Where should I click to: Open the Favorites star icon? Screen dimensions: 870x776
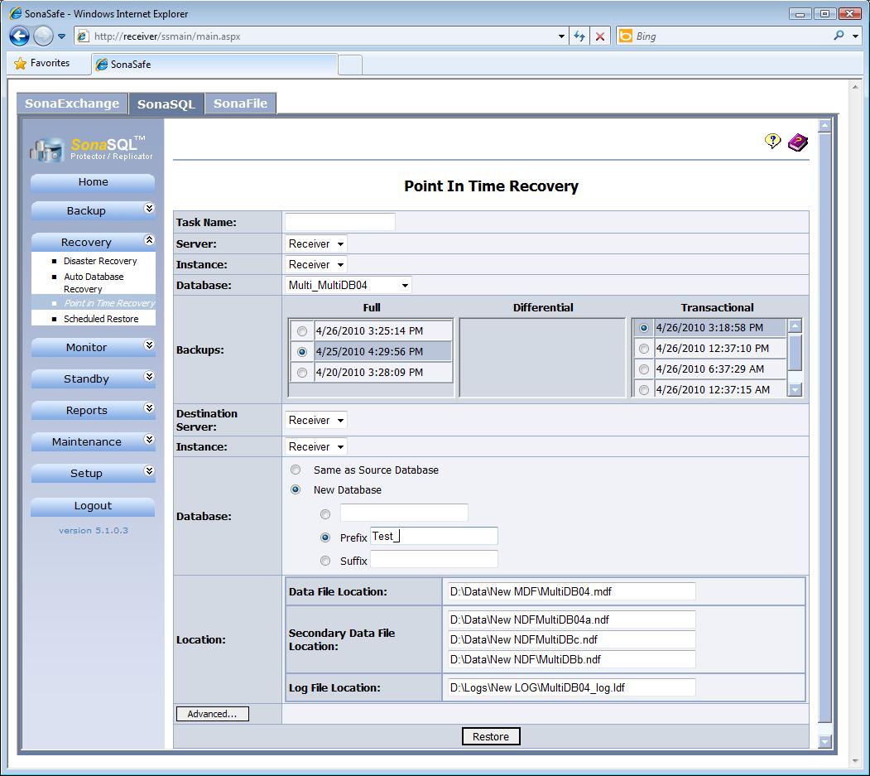click(21, 64)
